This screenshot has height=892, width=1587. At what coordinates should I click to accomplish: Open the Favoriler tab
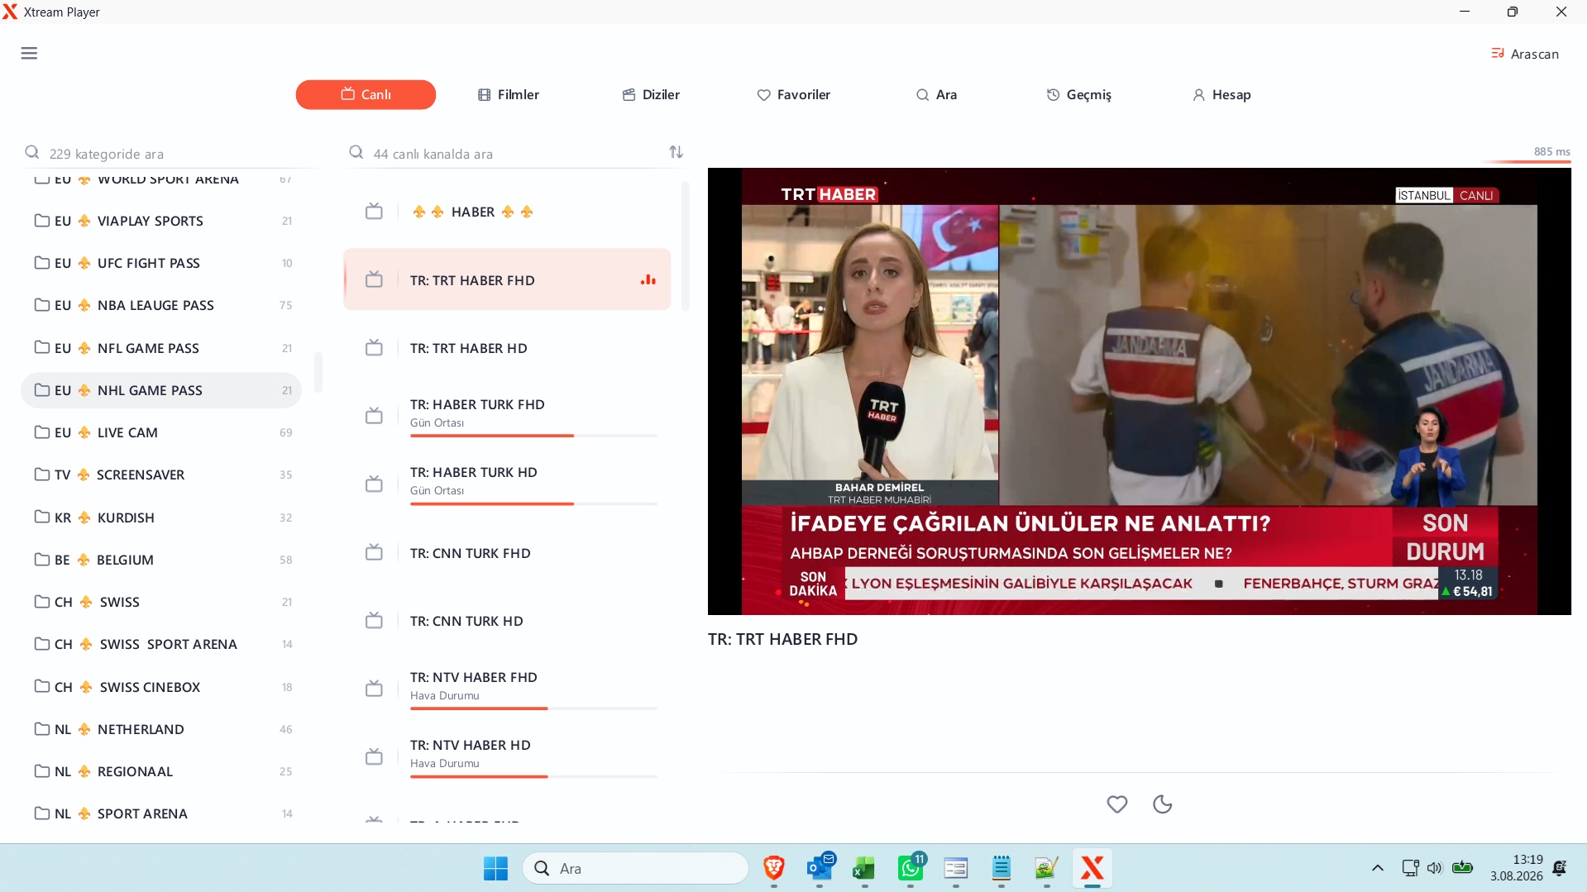[794, 94]
